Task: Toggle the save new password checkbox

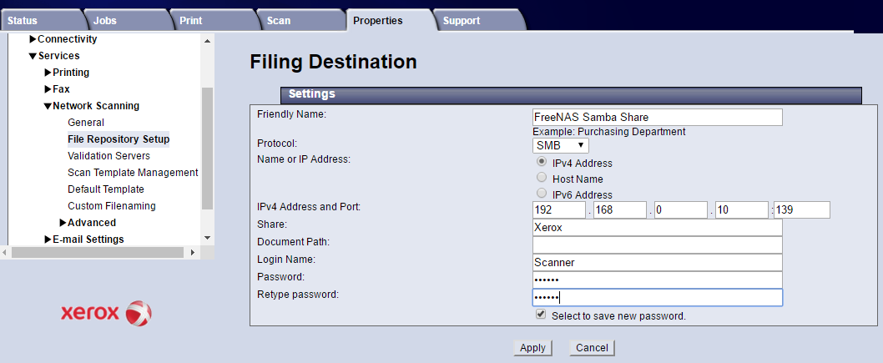Action: 542,315
